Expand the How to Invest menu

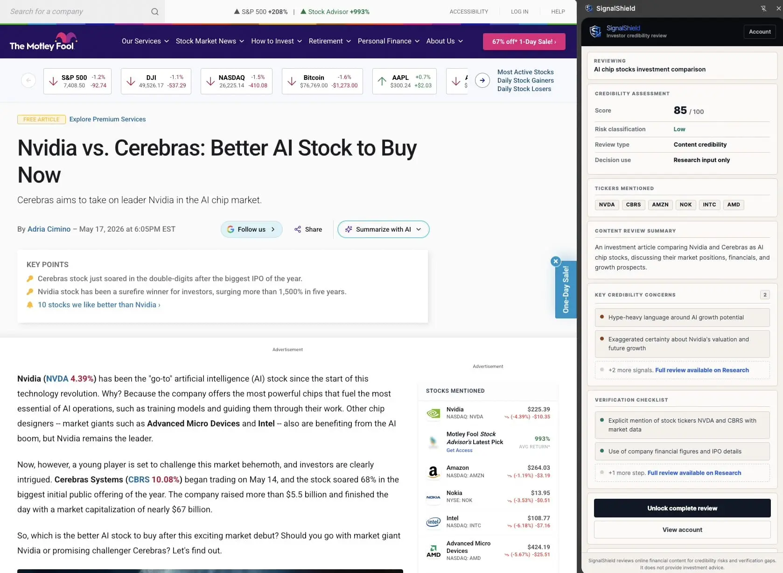(276, 41)
